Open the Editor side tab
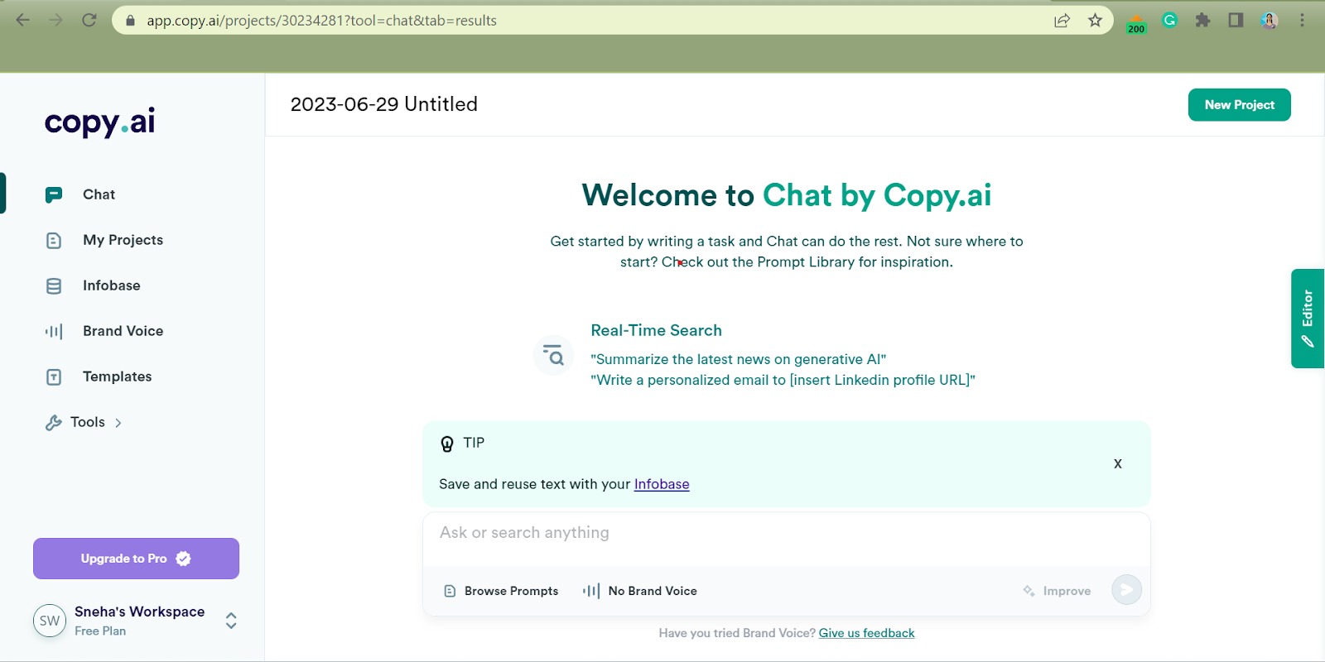 pyautogui.click(x=1308, y=319)
